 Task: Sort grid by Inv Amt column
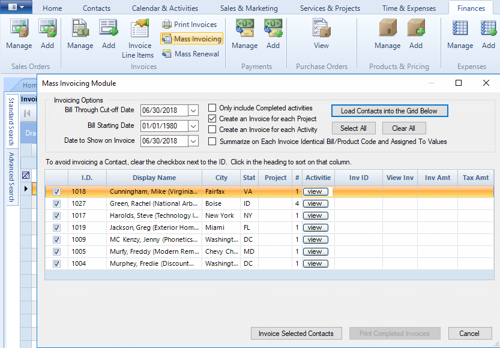point(438,178)
